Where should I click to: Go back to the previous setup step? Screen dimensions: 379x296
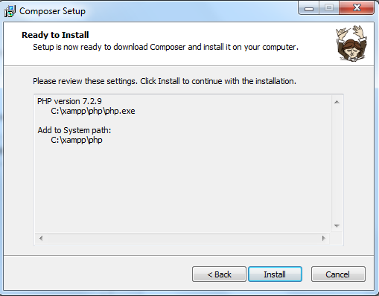click(x=219, y=274)
